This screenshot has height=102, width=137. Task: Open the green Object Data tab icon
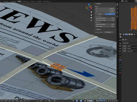[120, 70]
